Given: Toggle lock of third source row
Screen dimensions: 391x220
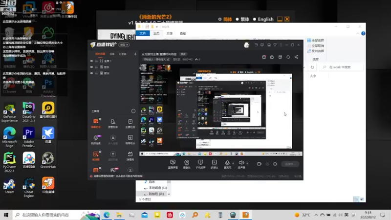Looking at the screenshot, I should coord(96,73).
